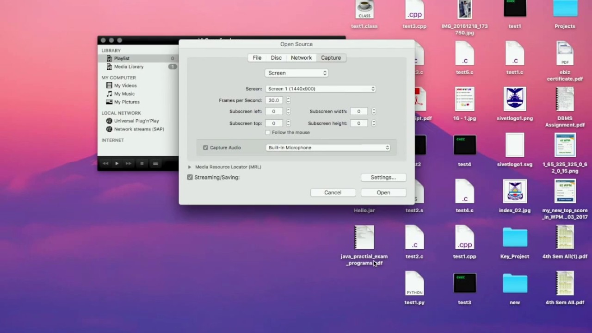The width and height of the screenshot is (592, 333).
Task: Select Projects folder on desktop
Action: click(565, 15)
